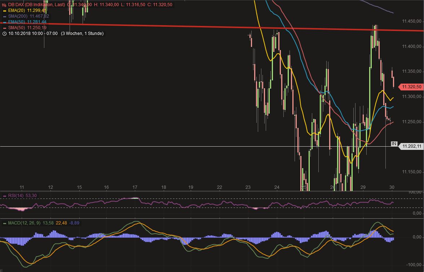The image size is (424, 272).
Task: Open the "3 Wochen, 1 Stunde" timeframe selector
Action: point(82,34)
